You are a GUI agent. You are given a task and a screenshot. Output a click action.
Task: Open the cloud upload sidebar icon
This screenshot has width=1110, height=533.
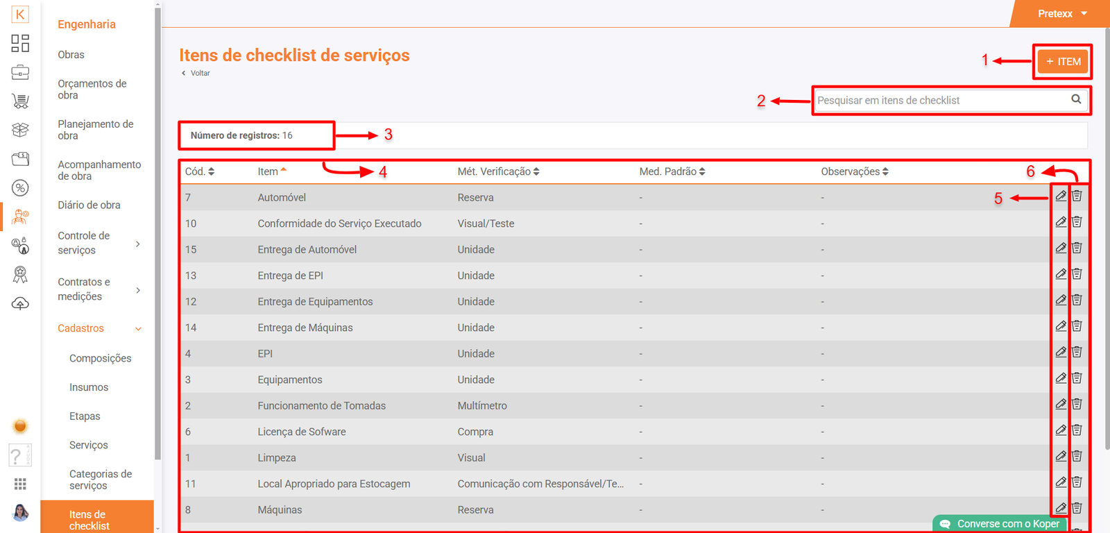[x=20, y=304]
